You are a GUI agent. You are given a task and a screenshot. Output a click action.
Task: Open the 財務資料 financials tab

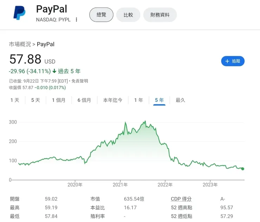pyautogui.click(x=160, y=15)
